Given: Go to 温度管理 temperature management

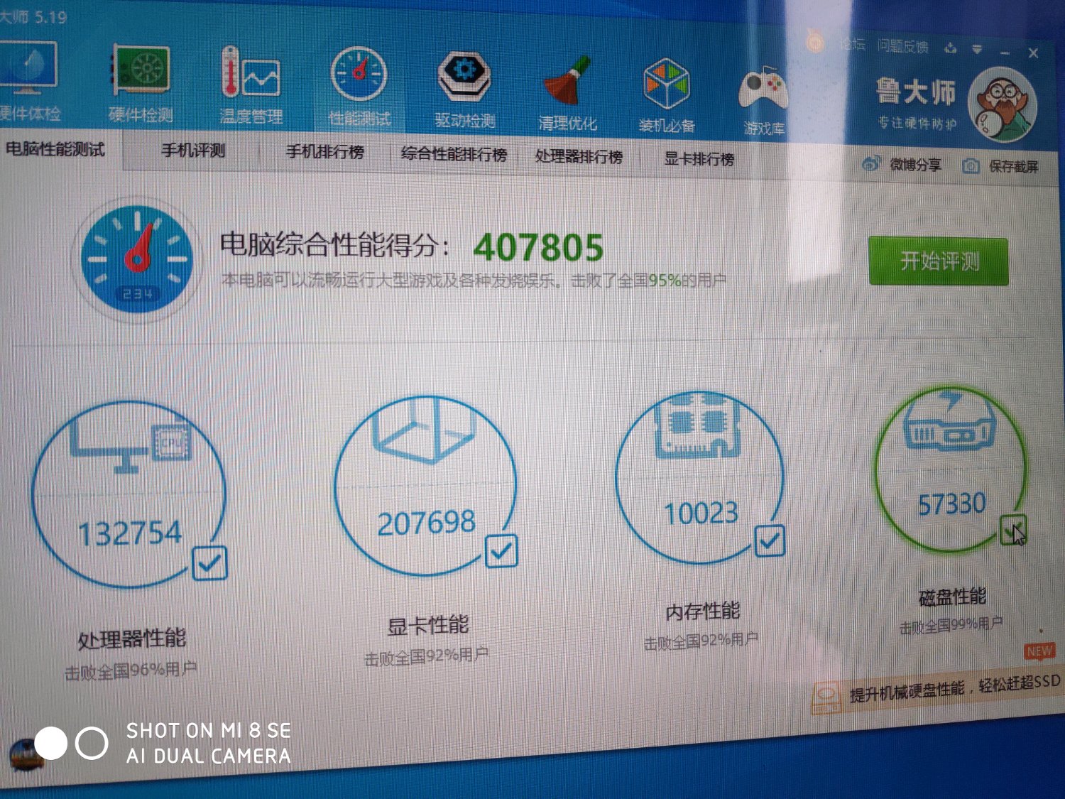Looking at the screenshot, I should tap(251, 85).
